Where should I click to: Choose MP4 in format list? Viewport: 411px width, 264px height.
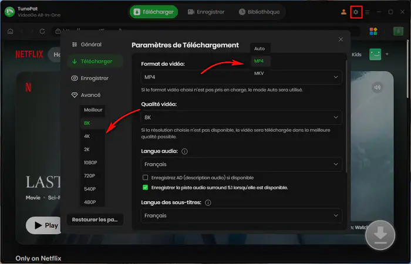[x=260, y=61]
